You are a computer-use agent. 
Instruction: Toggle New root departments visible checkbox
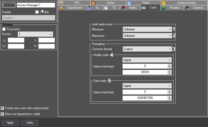[x=2, y=114]
